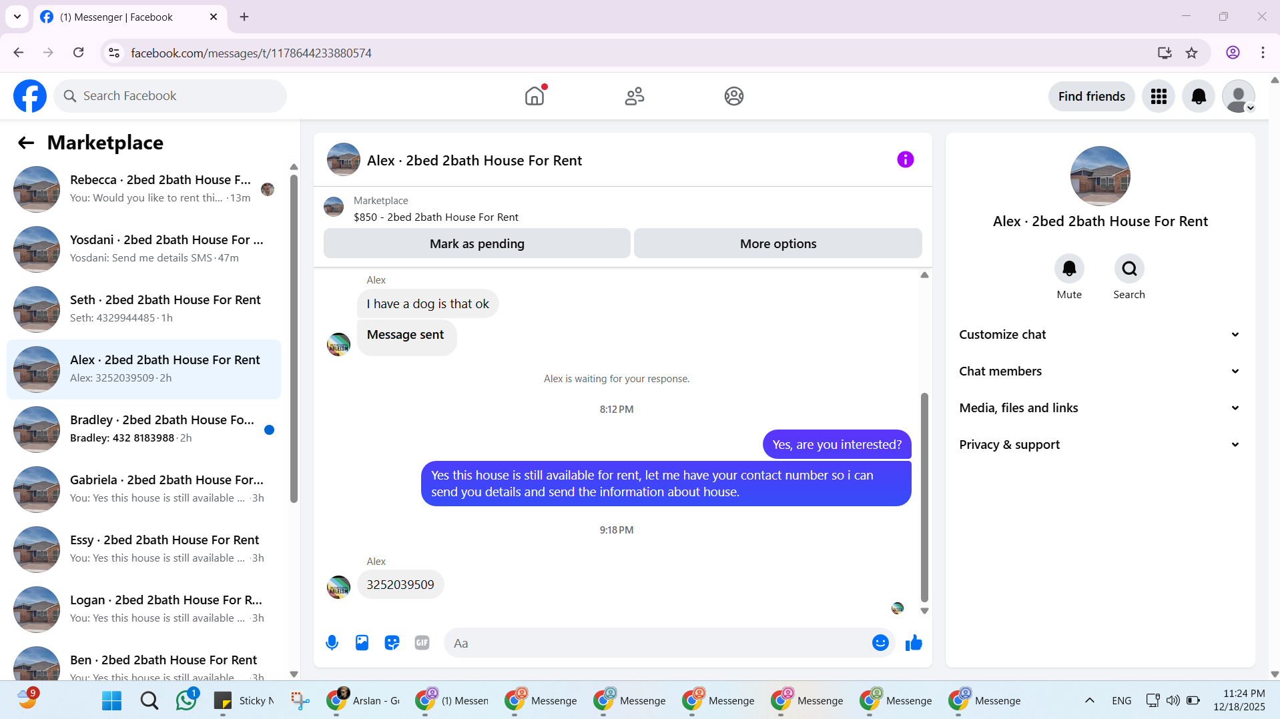The image size is (1280, 719).
Task: Click Mark as pending button
Action: click(x=477, y=243)
